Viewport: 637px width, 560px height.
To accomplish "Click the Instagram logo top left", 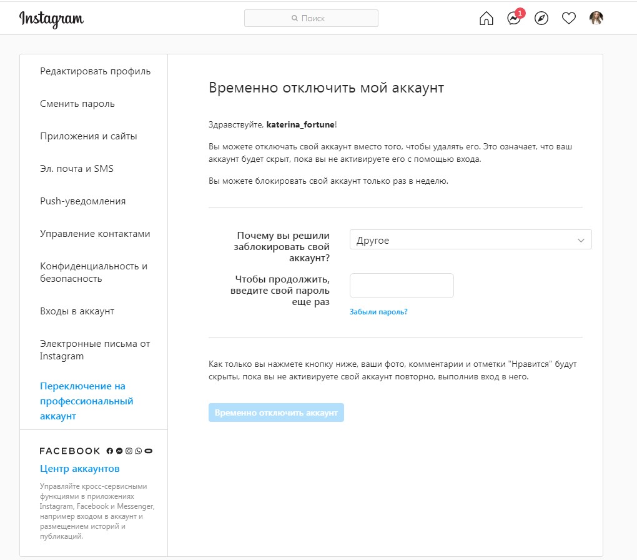I will point(52,18).
